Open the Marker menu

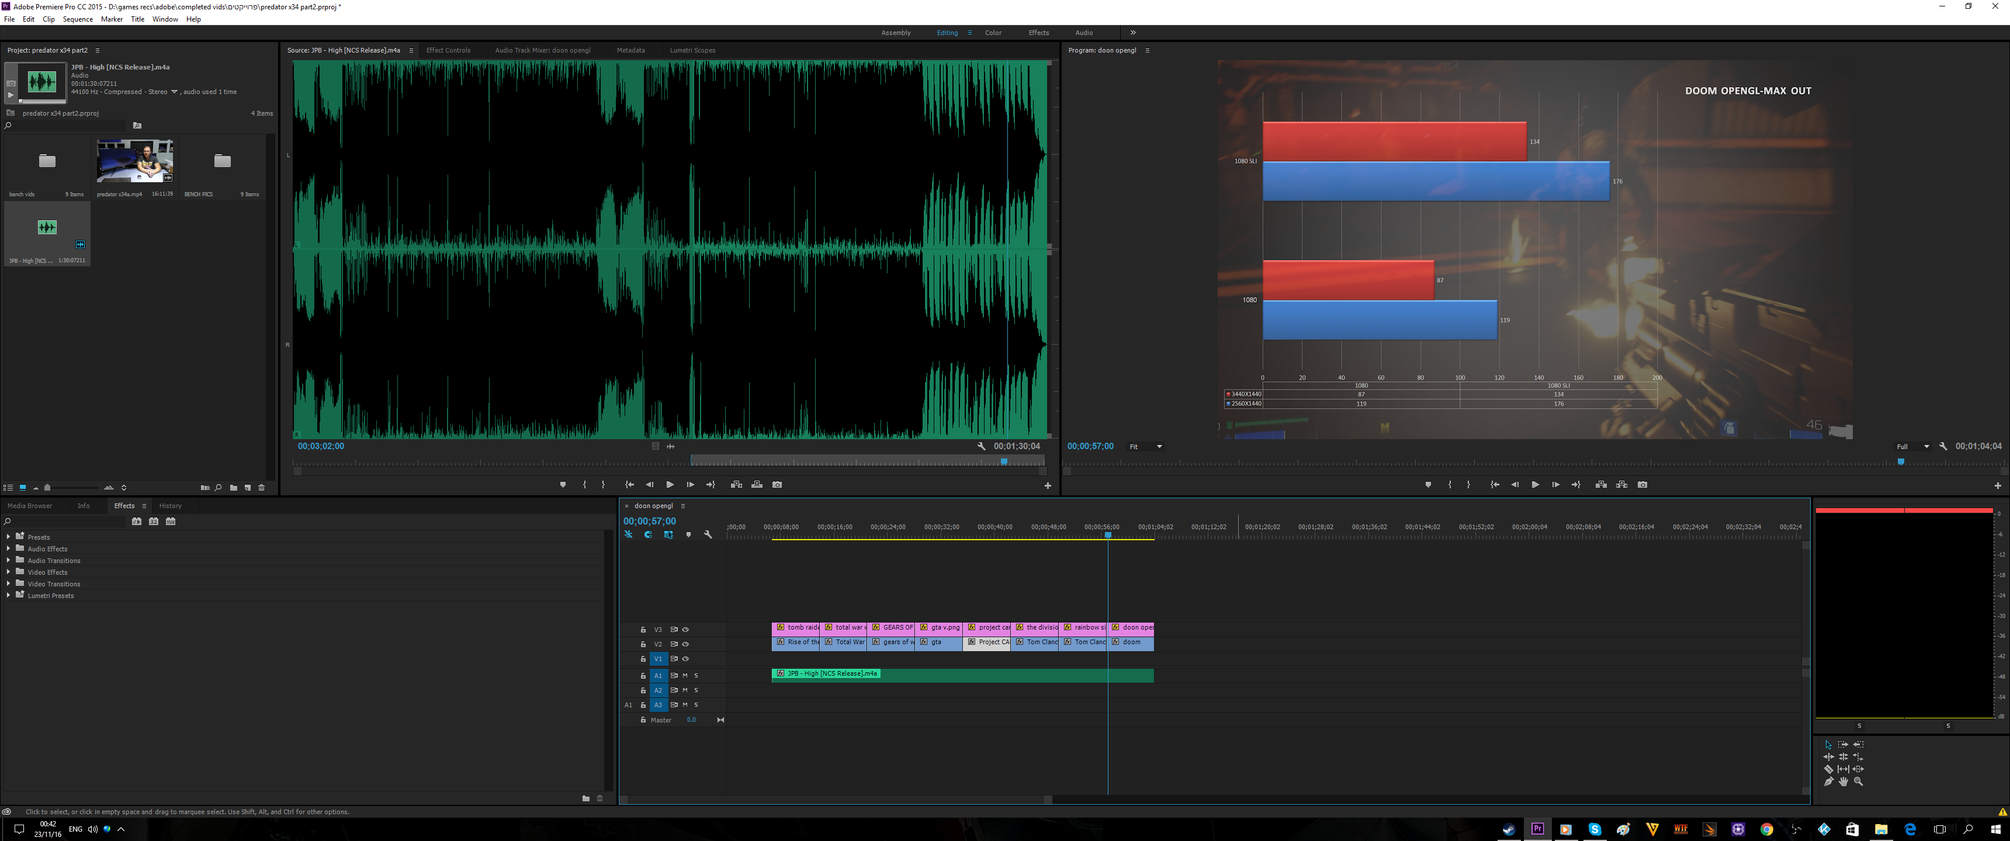click(112, 19)
